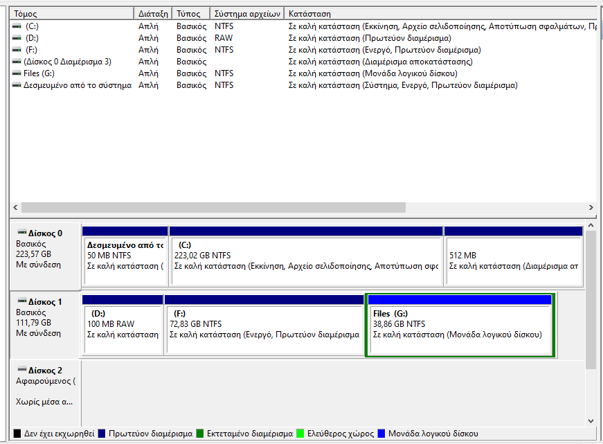Click the drive icon of volume (D:)
603x444 pixels.
17,38
